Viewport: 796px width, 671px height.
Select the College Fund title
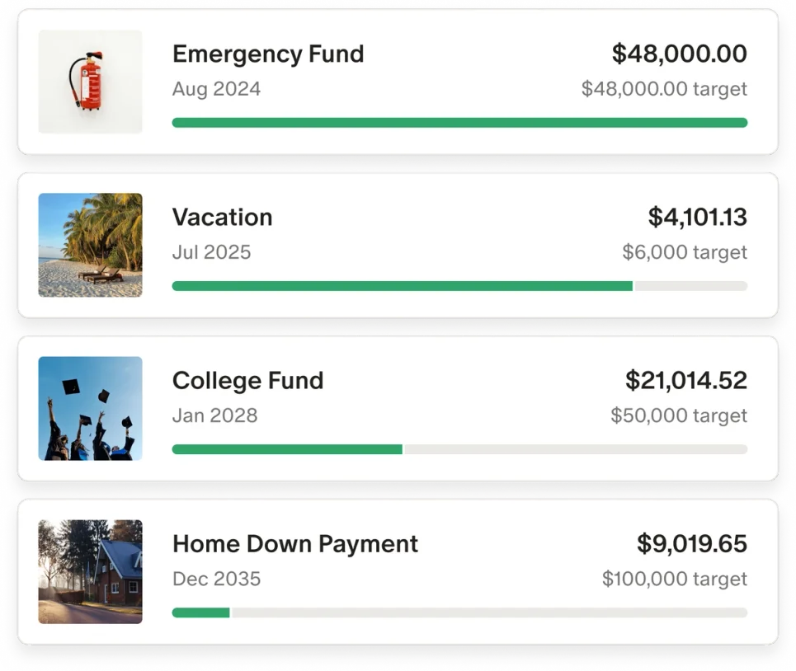[x=247, y=381]
